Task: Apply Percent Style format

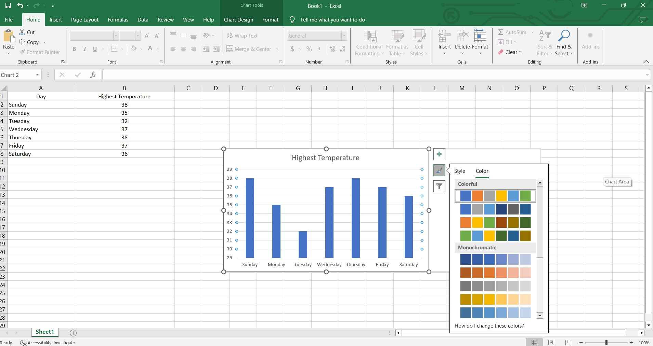Action: 309,49
